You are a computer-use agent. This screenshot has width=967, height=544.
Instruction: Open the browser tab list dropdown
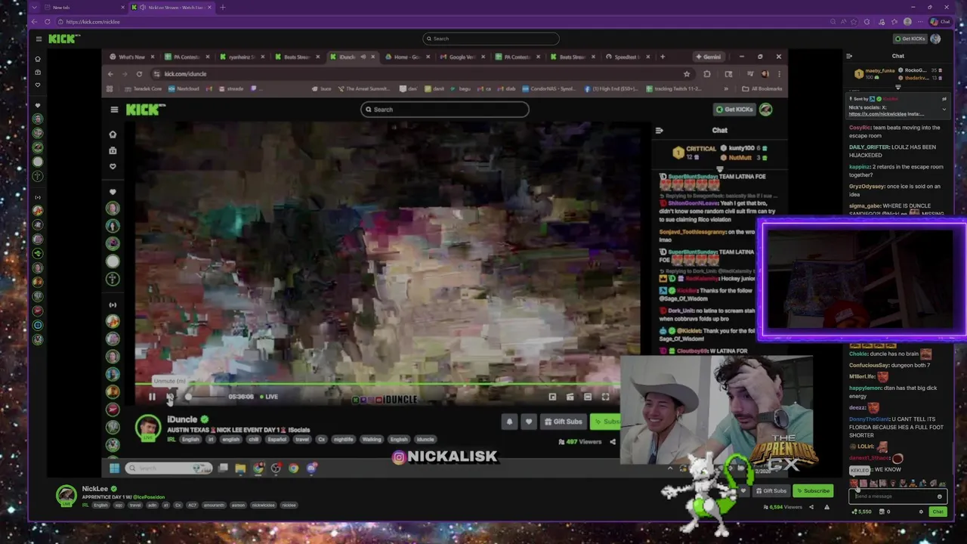[34, 7]
